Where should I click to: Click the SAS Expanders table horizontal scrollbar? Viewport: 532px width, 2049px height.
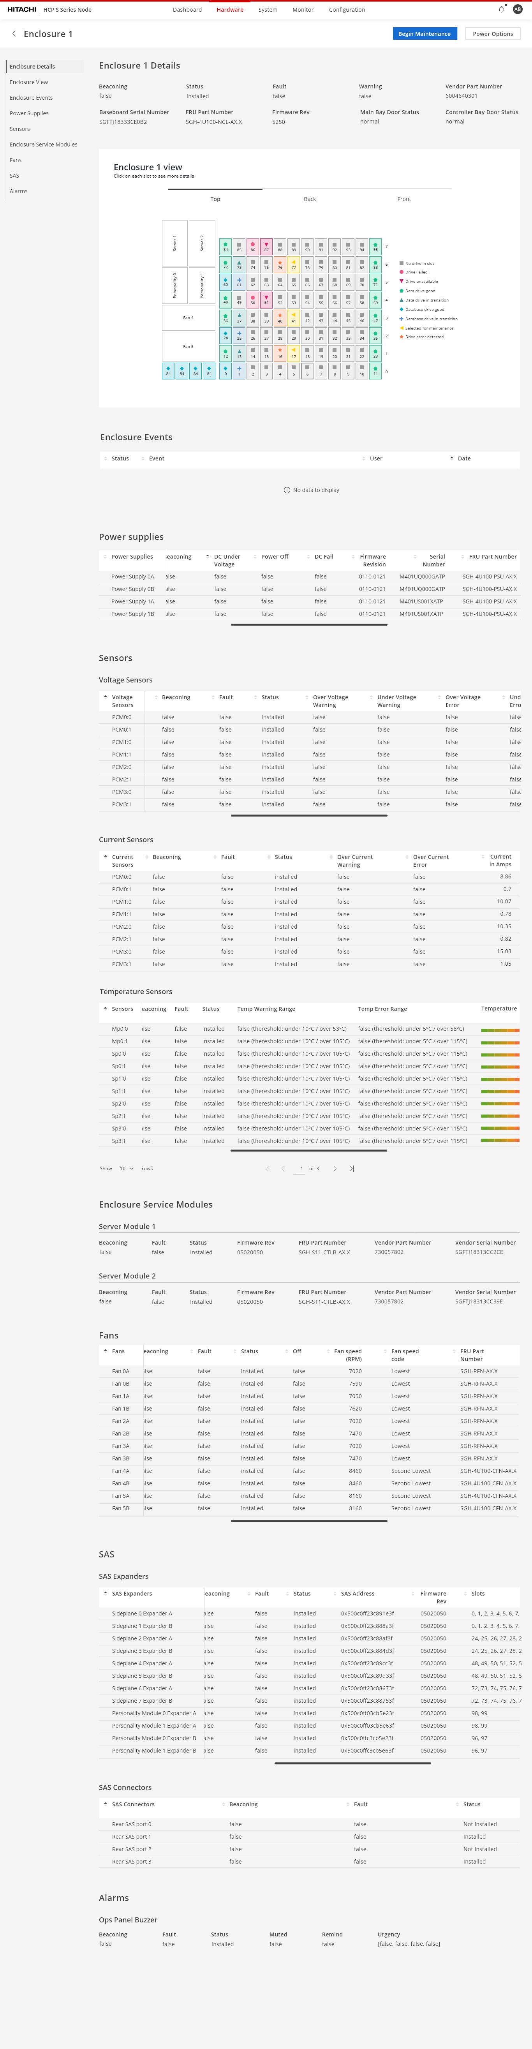point(352,1763)
